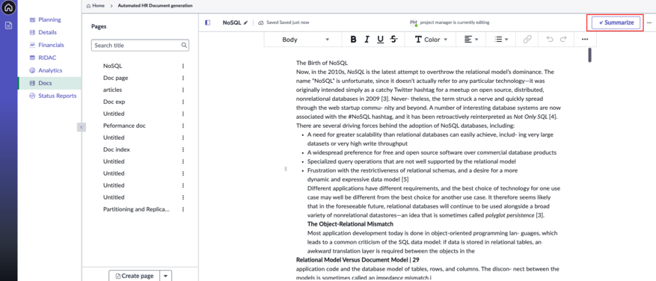Open options menu for Peformance doc page
The image size is (656, 281).
pyautogui.click(x=183, y=126)
